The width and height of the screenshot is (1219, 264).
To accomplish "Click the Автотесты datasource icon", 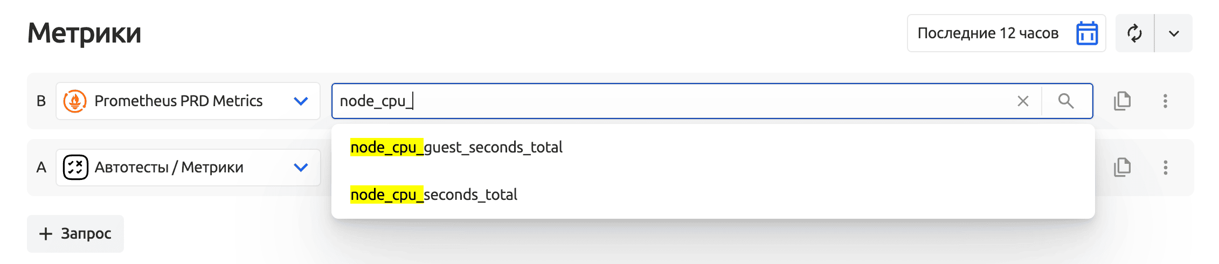I will (75, 168).
